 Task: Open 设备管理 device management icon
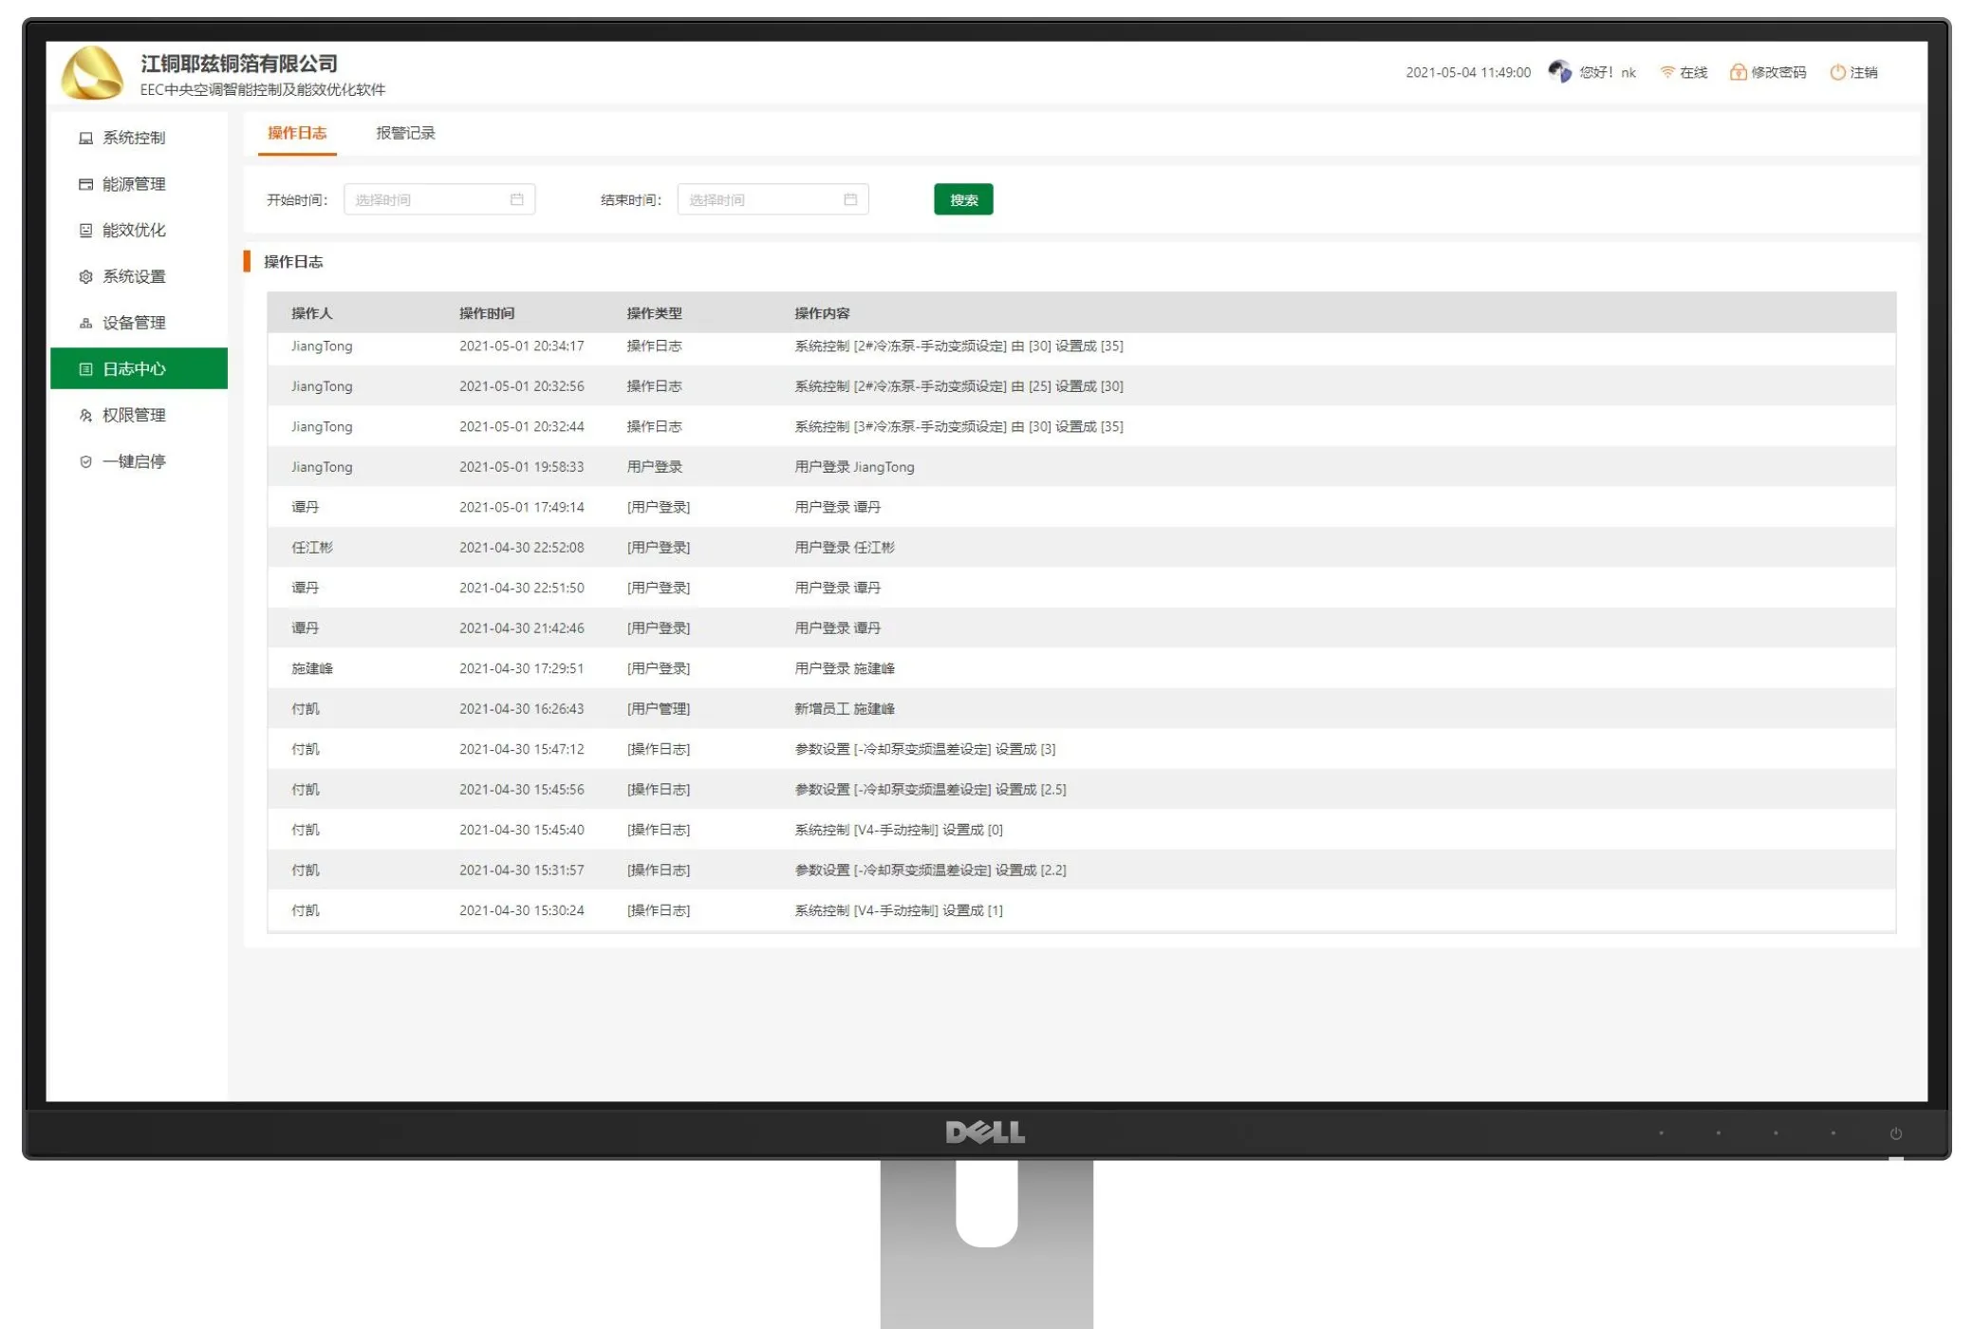click(84, 323)
